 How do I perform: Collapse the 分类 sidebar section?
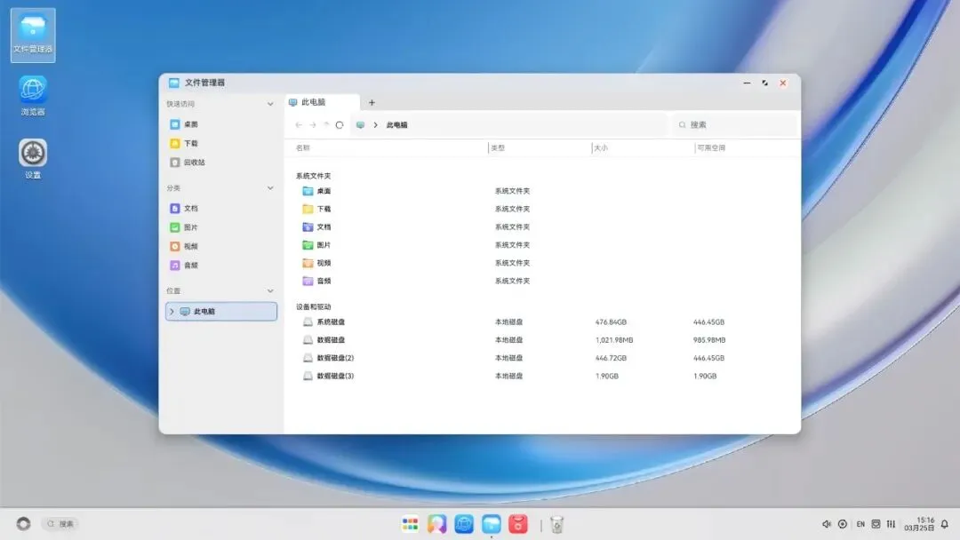click(270, 187)
